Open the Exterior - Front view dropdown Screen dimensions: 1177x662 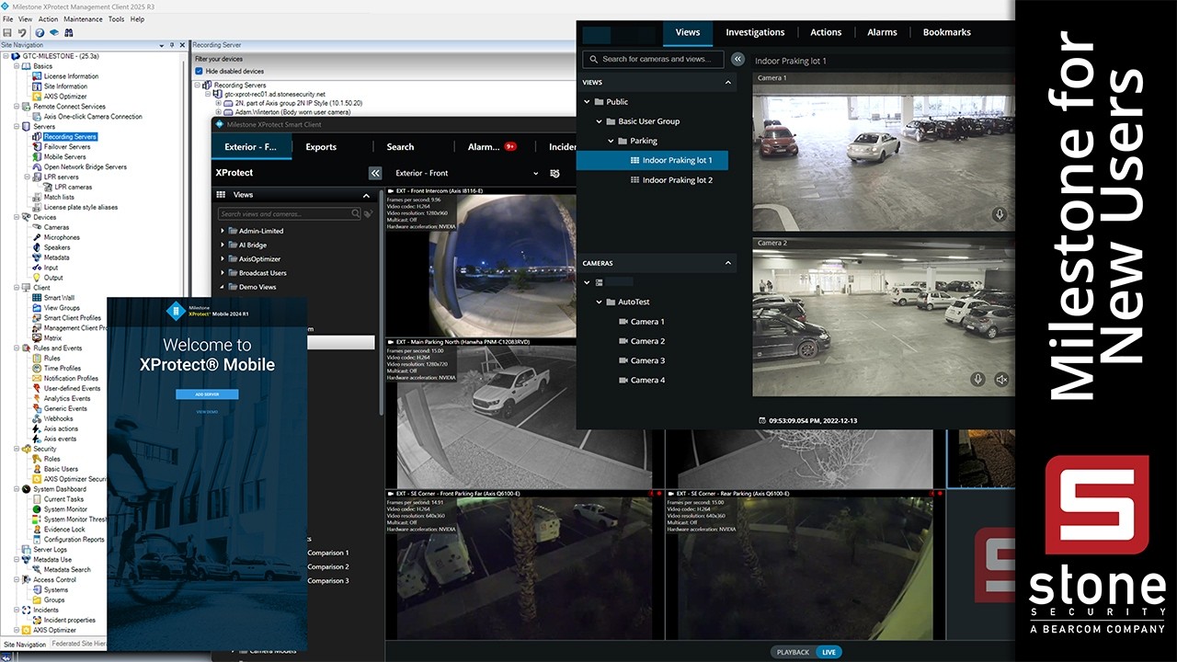click(536, 173)
